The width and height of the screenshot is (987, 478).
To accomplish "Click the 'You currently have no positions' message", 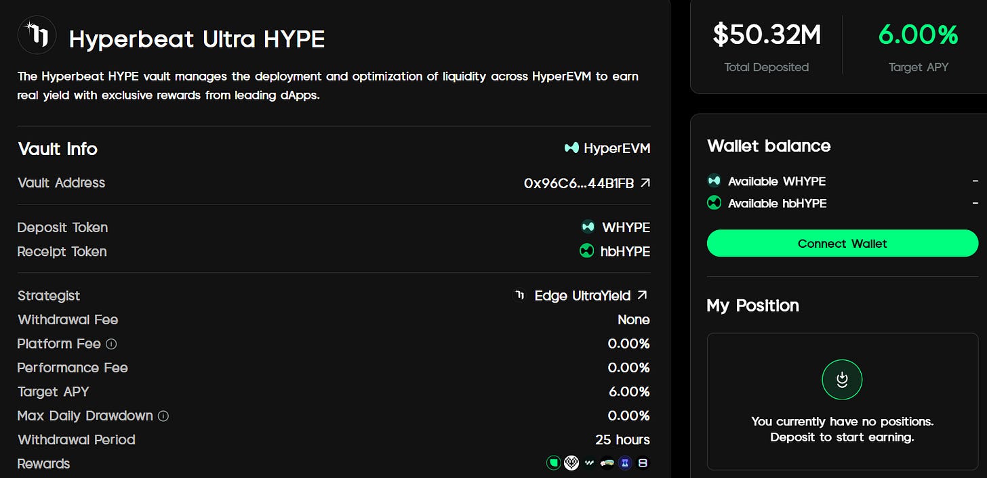I will pos(843,421).
